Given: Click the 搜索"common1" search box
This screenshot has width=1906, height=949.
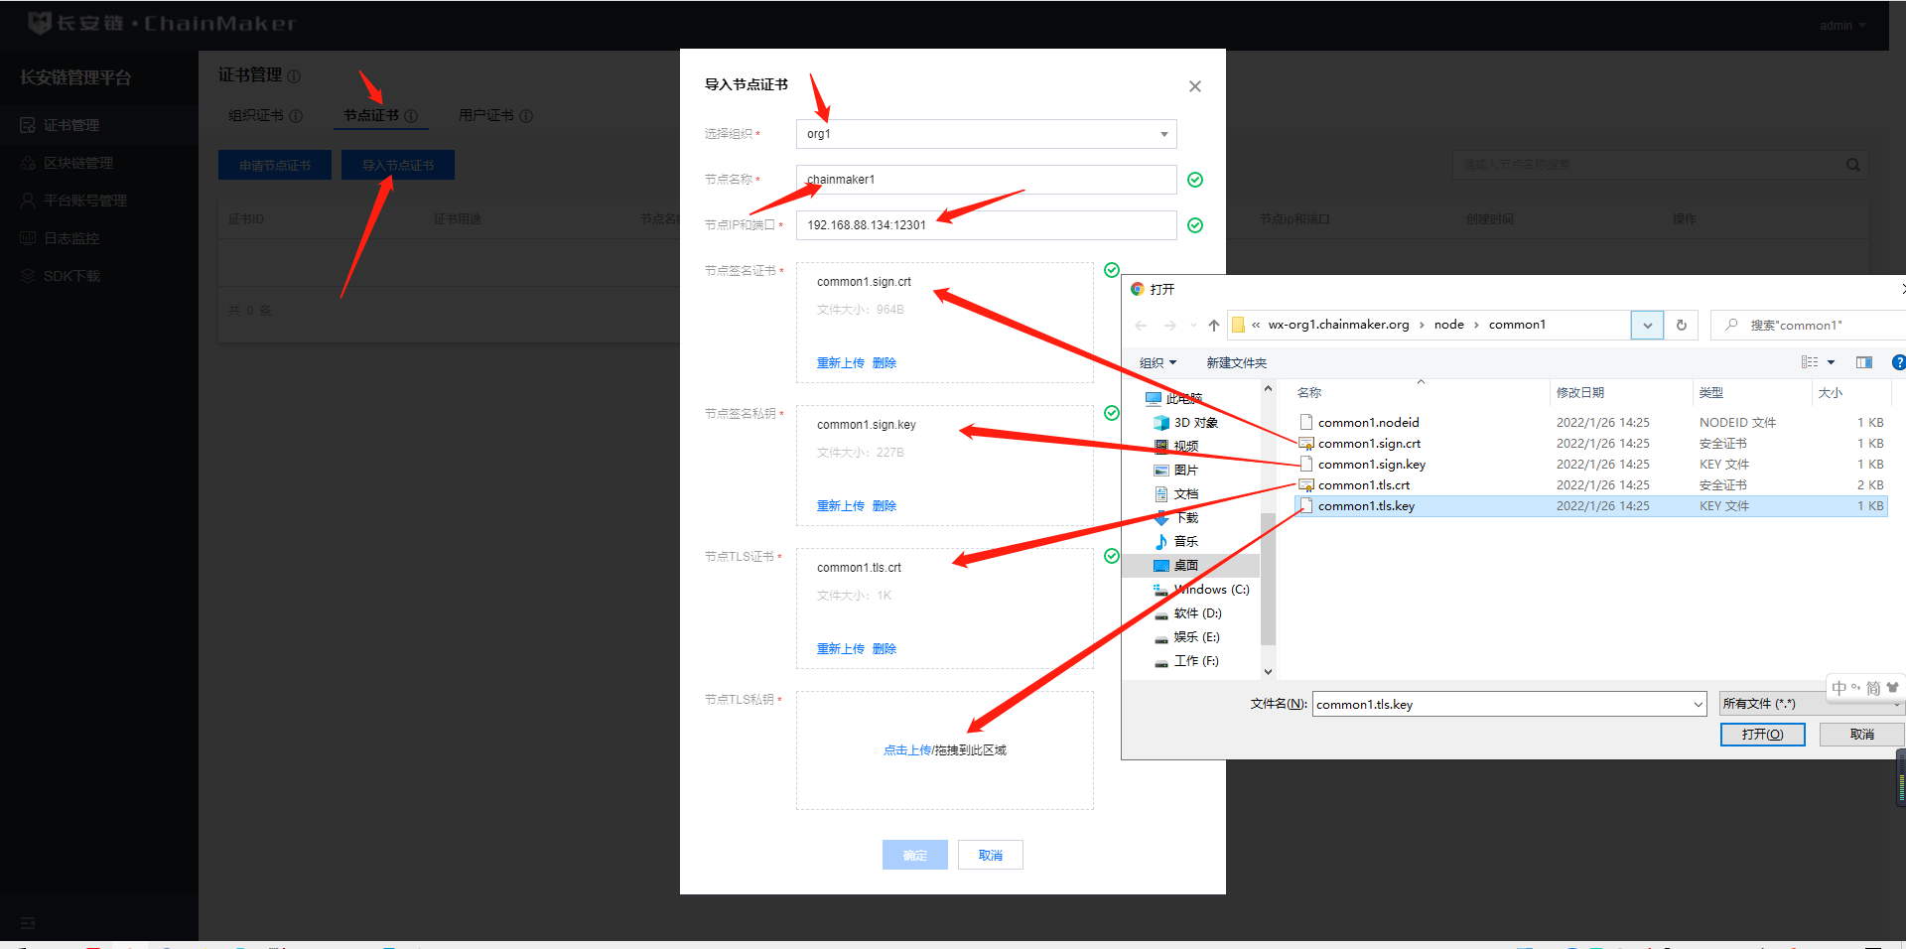Looking at the screenshot, I should click(x=1810, y=325).
